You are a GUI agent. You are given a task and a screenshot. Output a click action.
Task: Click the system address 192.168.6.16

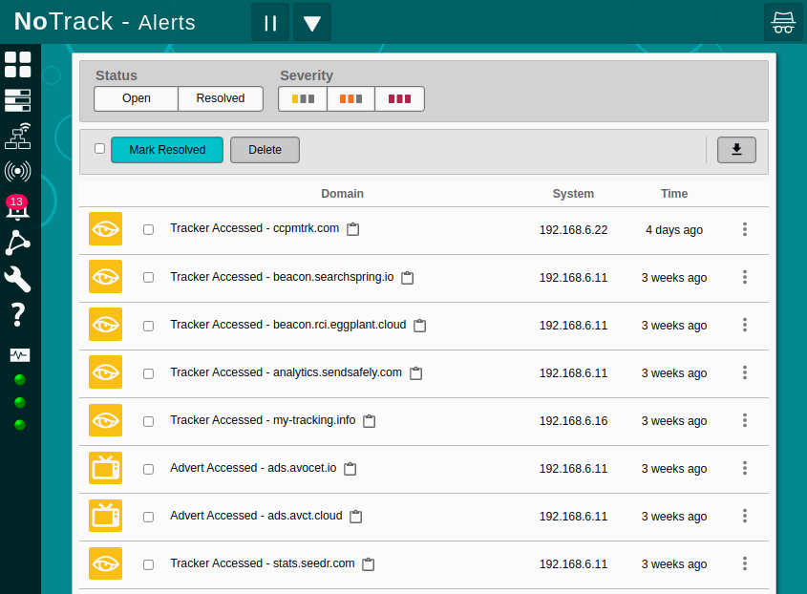point(573,421)
